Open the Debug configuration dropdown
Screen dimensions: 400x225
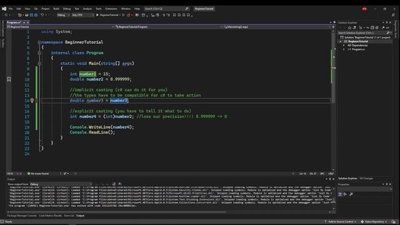point(63,15)
